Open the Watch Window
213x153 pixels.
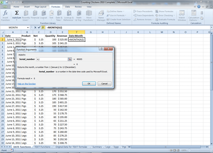coord(182,16)
